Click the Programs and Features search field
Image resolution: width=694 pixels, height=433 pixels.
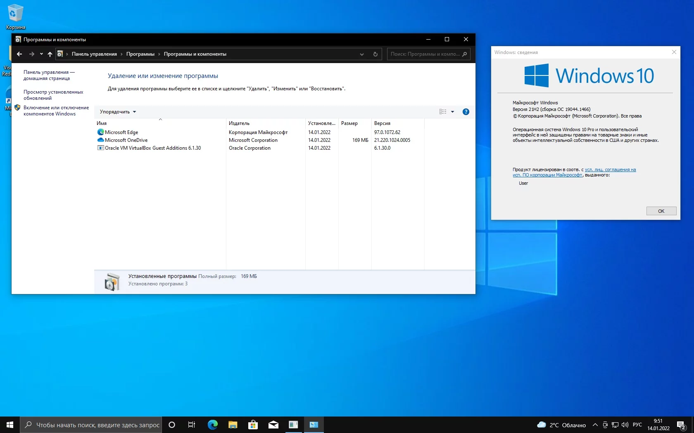coord(425,54)
